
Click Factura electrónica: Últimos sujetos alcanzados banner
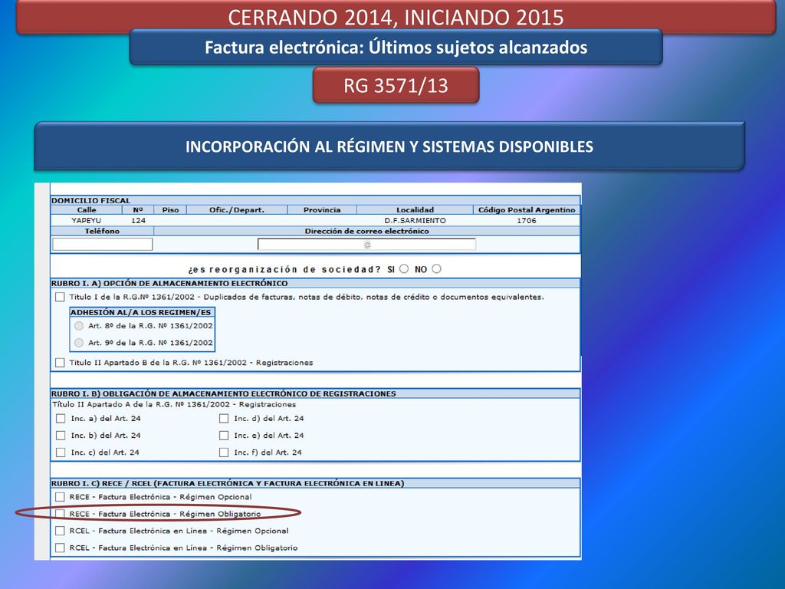pos(396,47)
